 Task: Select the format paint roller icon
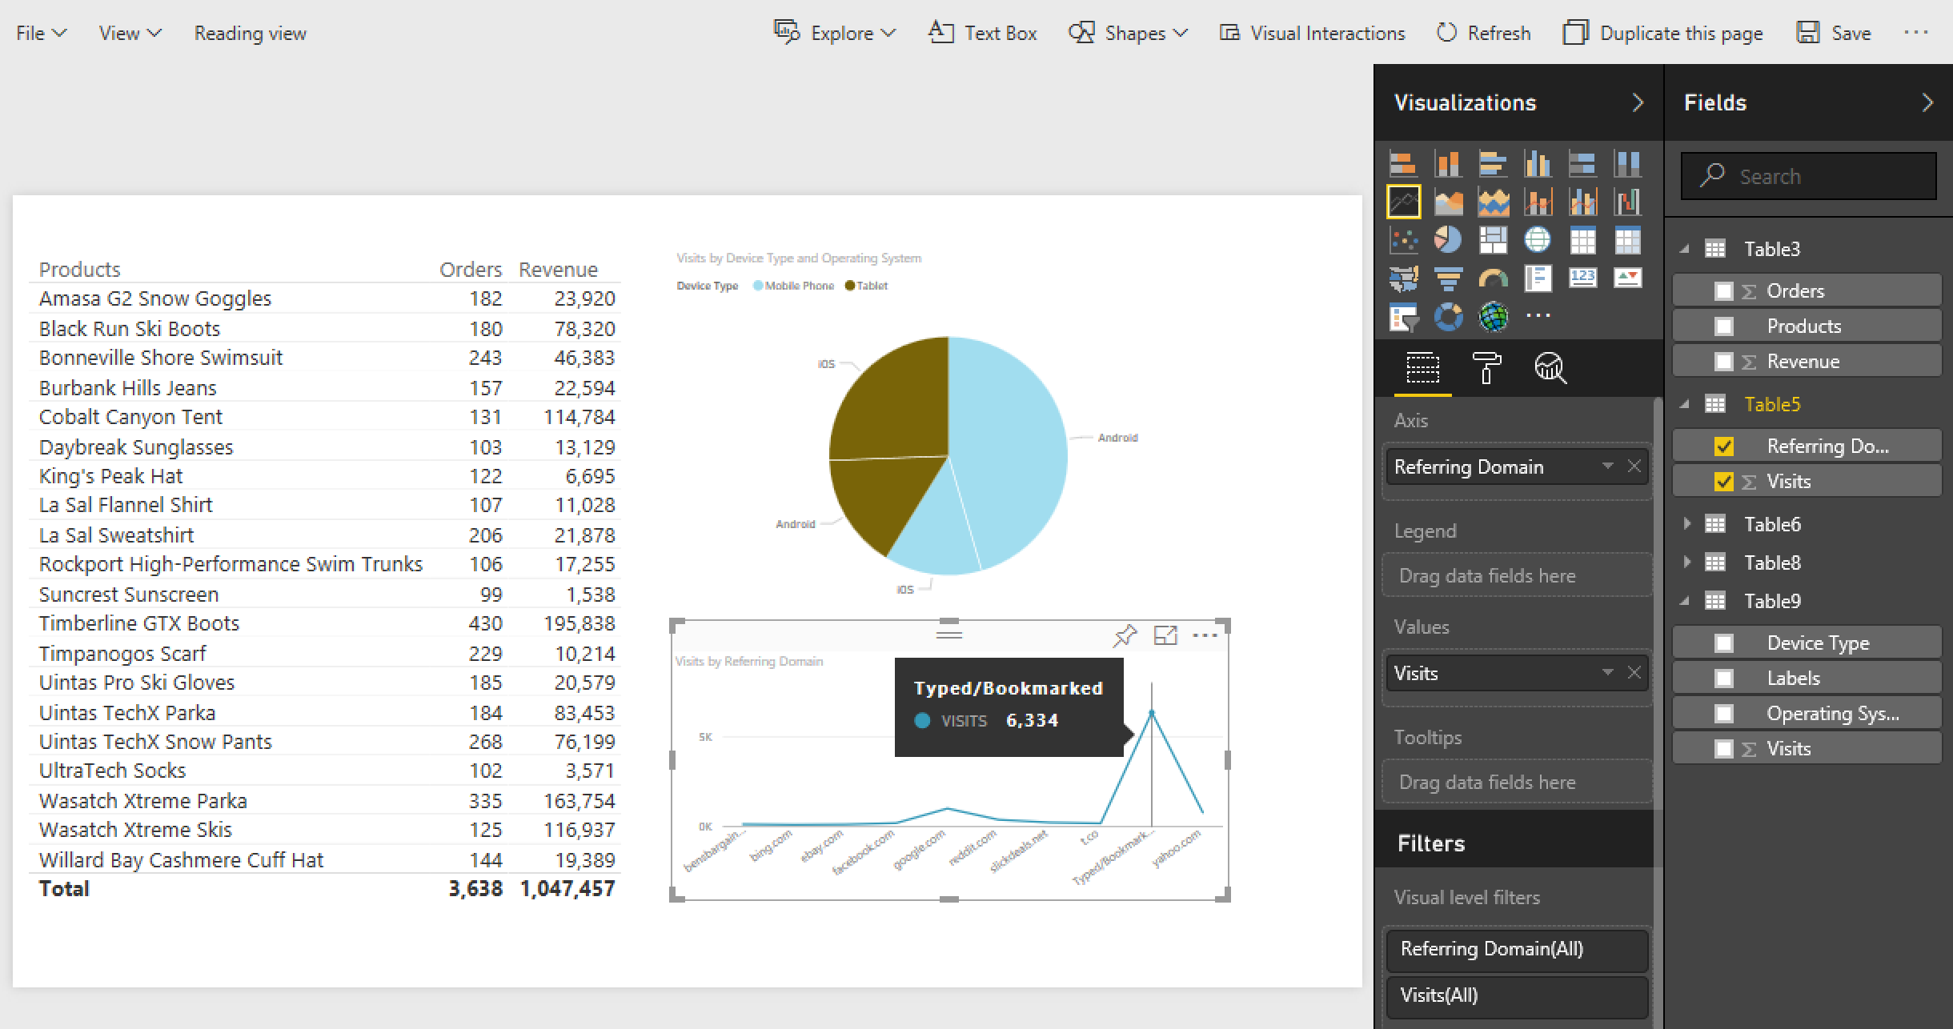tap(1486, 369)
